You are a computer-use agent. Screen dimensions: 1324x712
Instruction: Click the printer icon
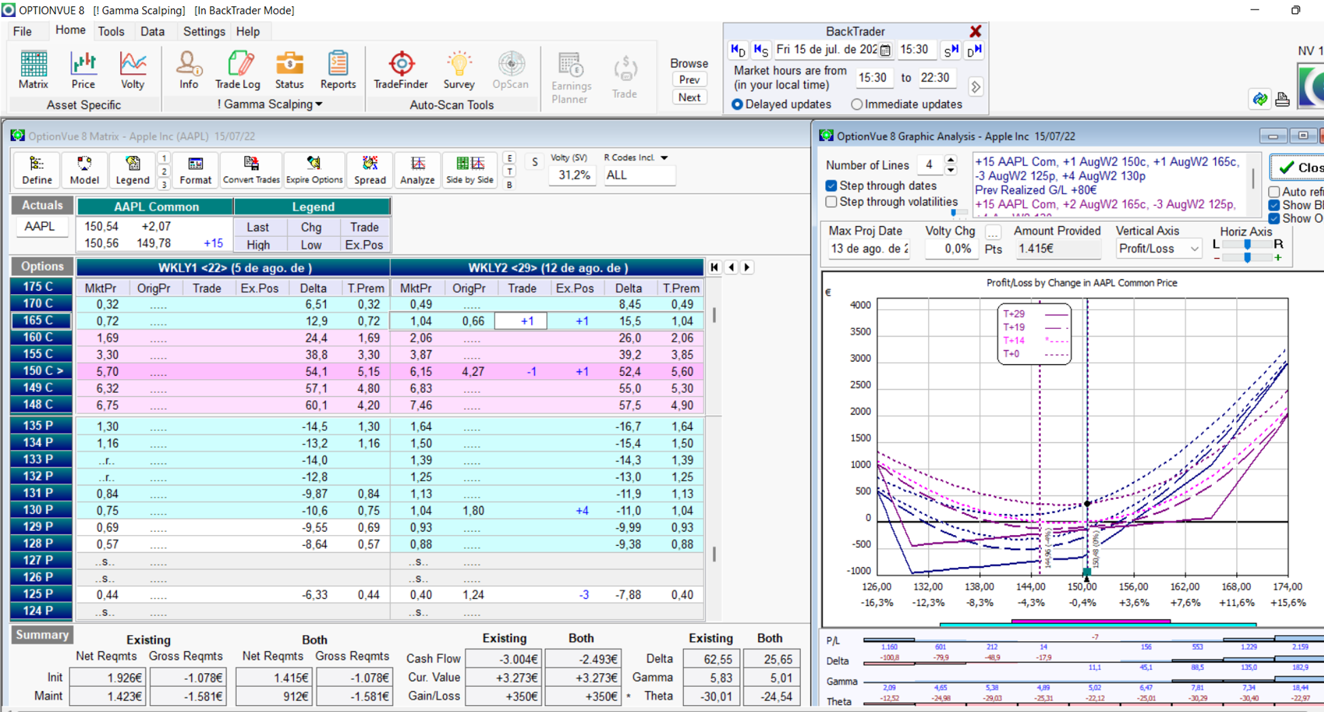pyautogui.click(x=1282, y=99)
